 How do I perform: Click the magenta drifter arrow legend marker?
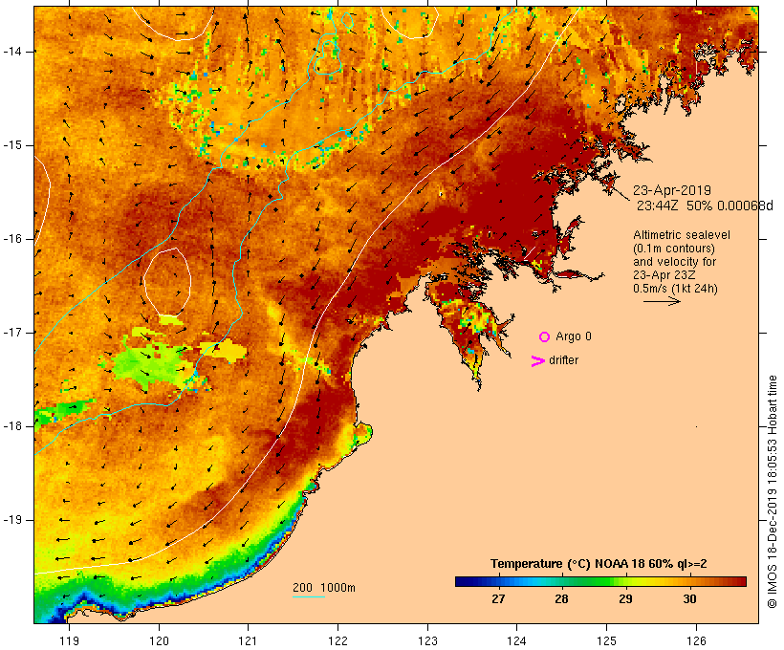[x=538, y=361]
